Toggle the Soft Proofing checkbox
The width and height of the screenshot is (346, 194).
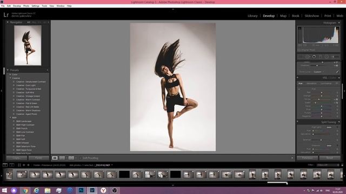[81, 158]
